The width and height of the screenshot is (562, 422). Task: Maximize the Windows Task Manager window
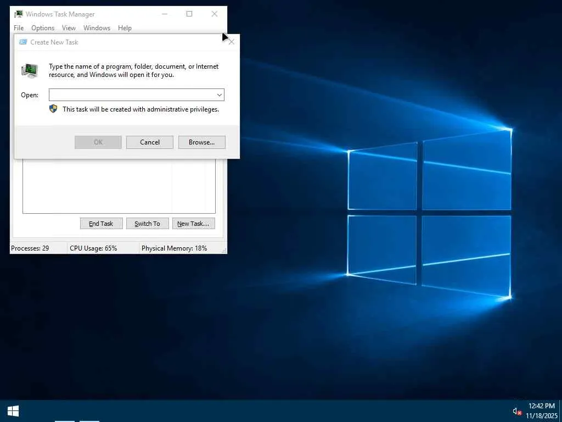(x=189, y=14)
